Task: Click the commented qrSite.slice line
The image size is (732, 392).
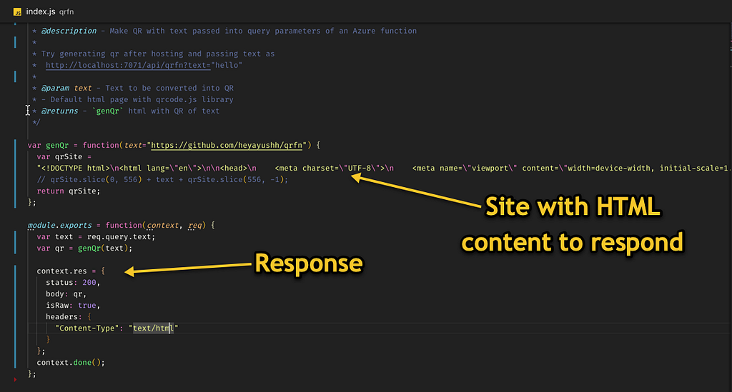Action: click(162, 179)
